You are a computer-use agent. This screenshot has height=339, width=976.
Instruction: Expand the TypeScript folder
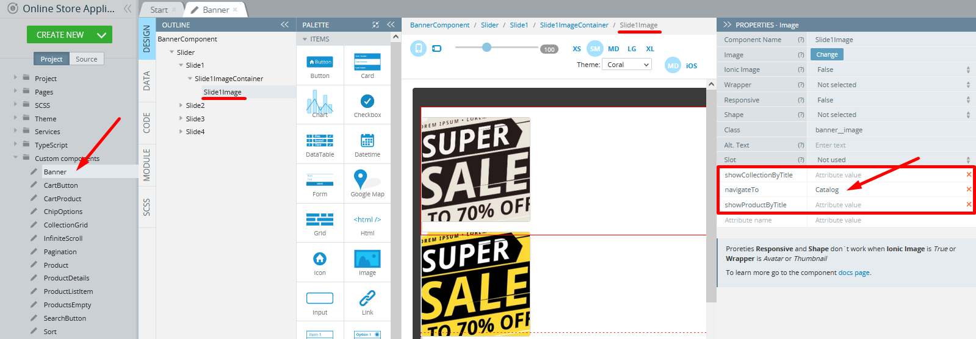15,145
